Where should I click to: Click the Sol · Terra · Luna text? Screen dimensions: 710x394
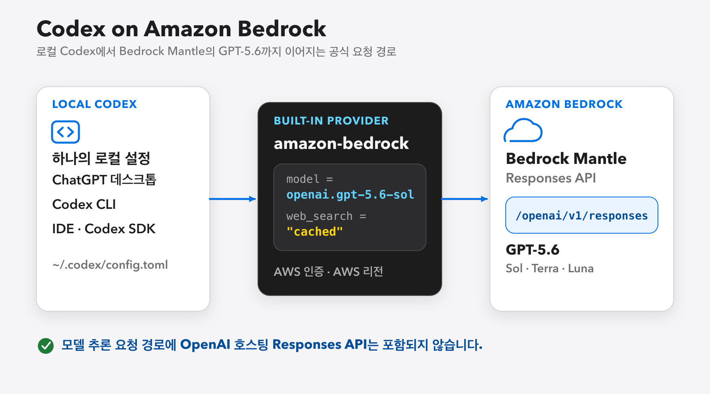coord(549,268)
